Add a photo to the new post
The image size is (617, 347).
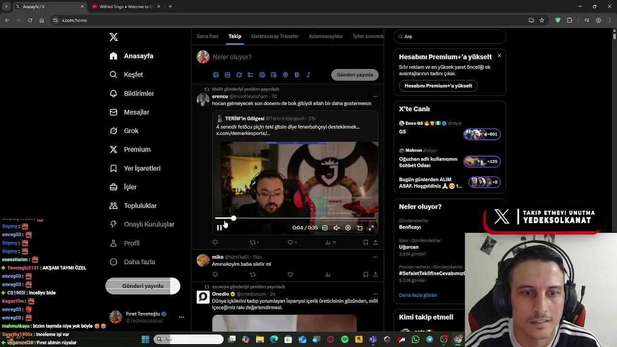tap(216, 75)
